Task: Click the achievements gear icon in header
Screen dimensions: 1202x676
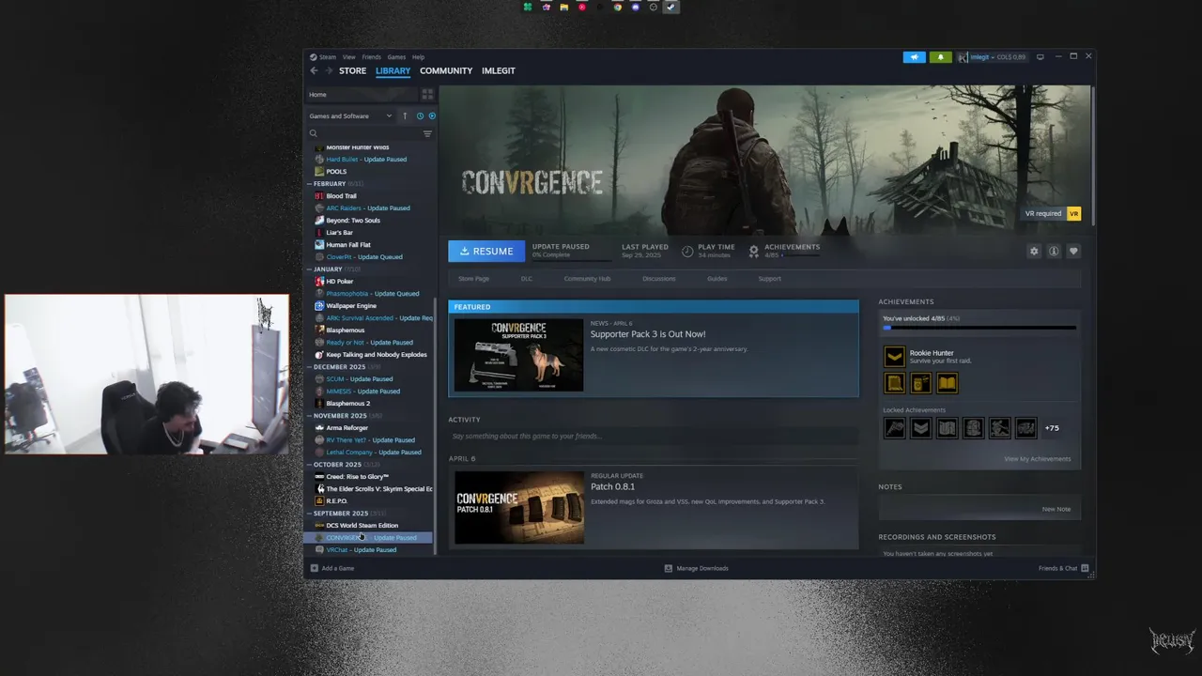Action: tap(753, 251)
